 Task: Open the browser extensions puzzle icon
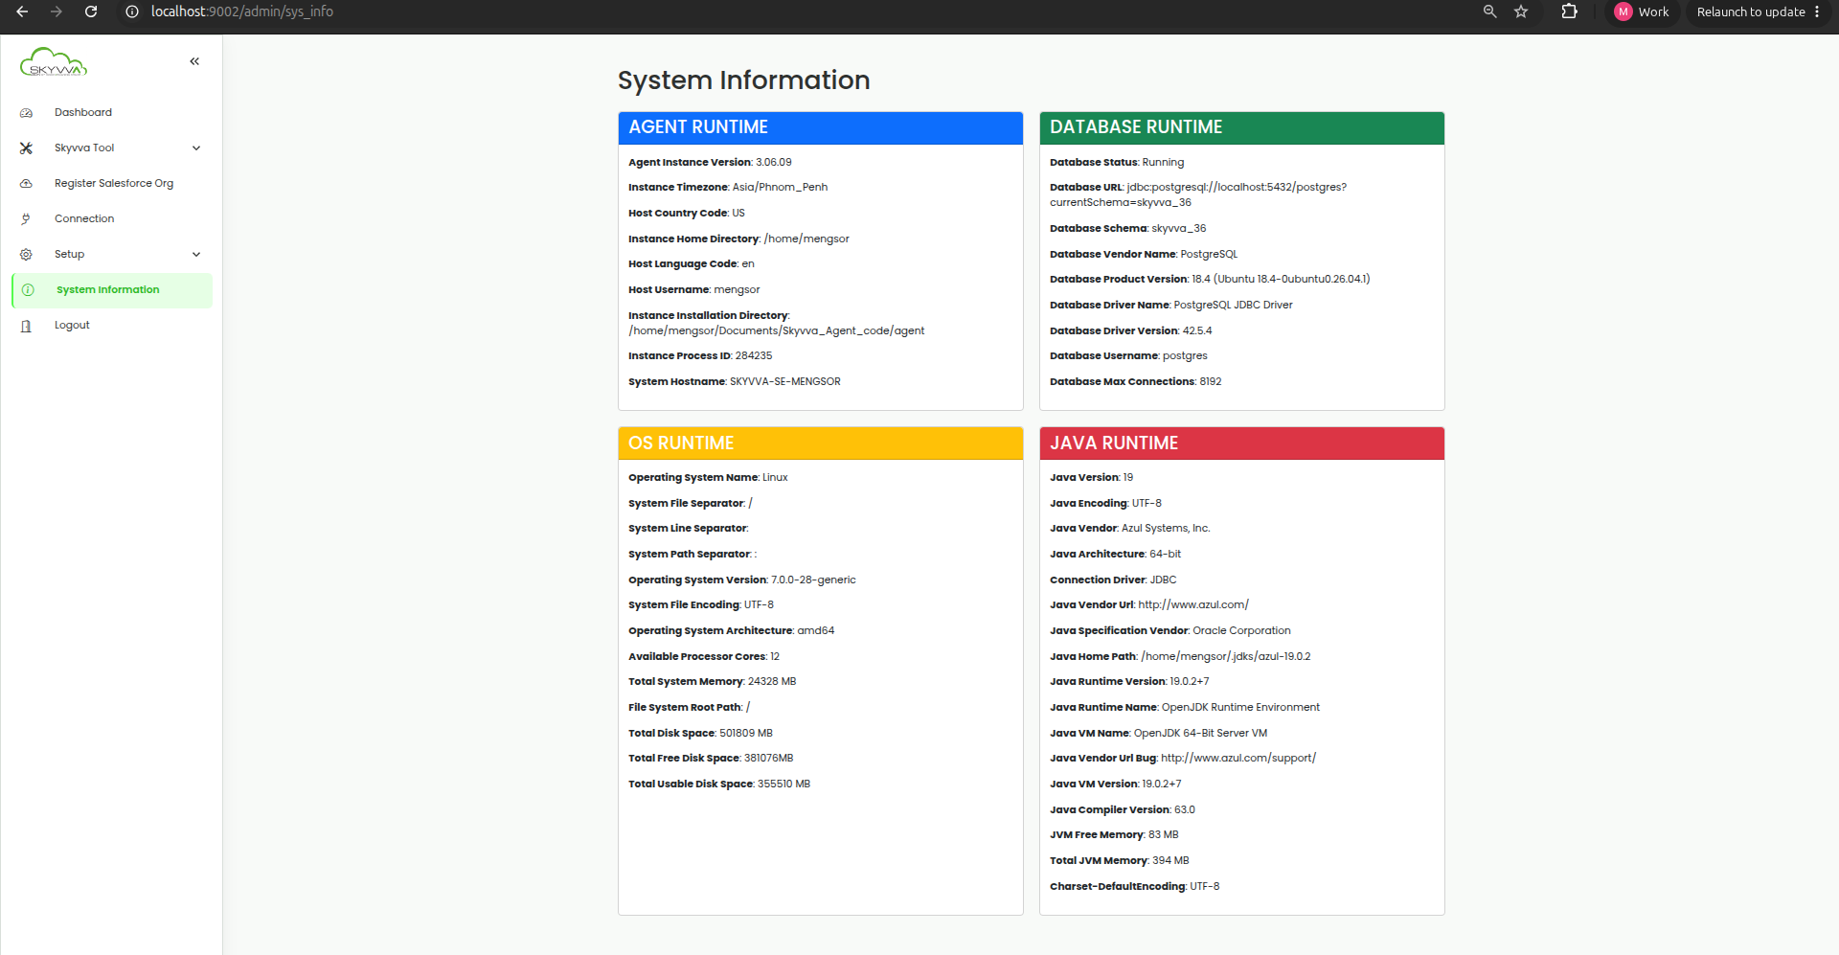(1569, 11)
